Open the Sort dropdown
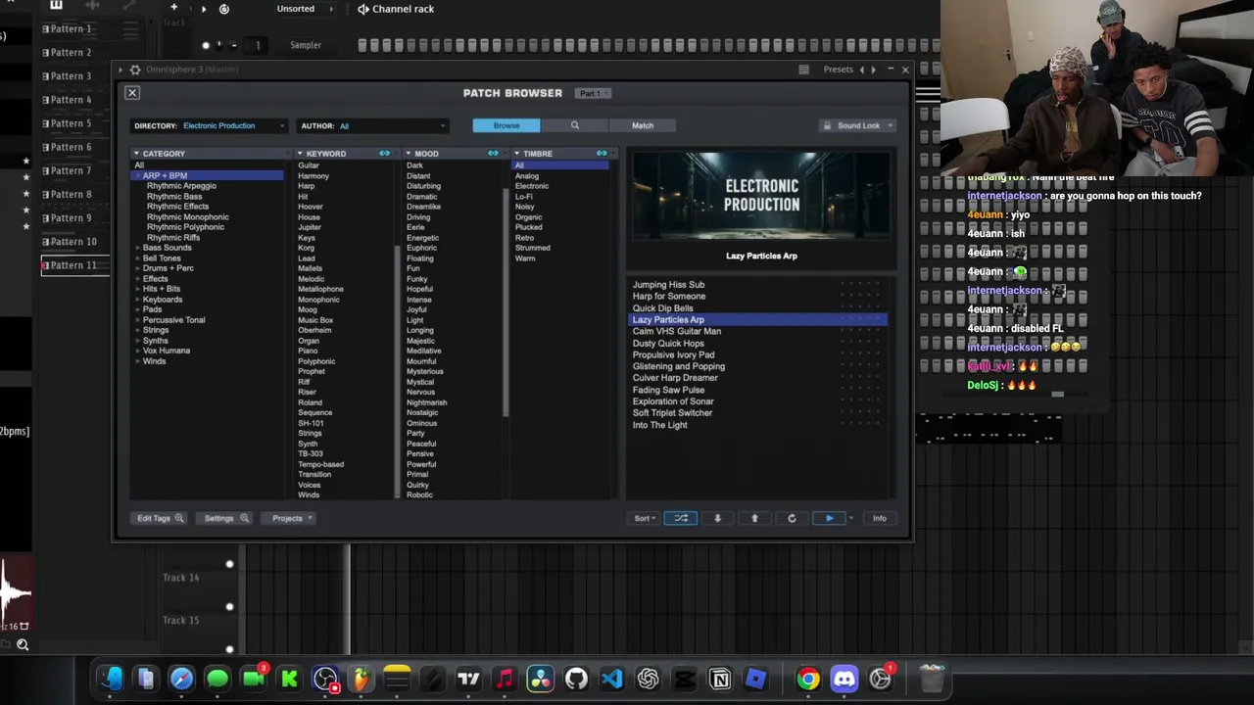This screenshot has height=705, width=1254. [643, 518]
